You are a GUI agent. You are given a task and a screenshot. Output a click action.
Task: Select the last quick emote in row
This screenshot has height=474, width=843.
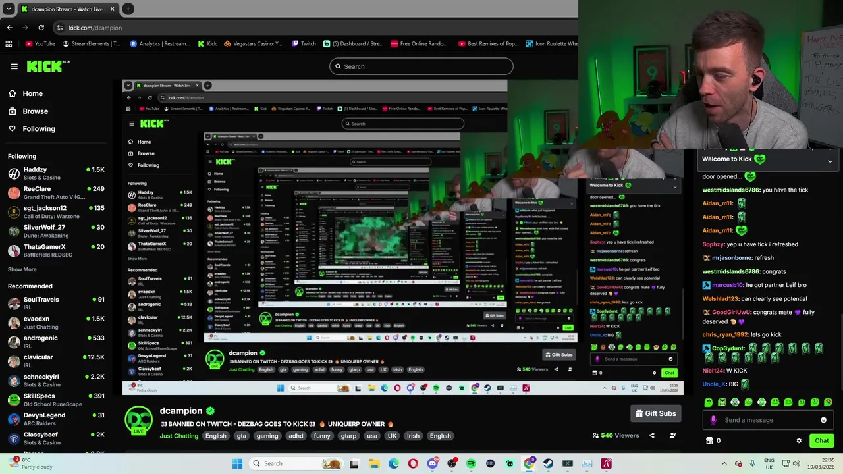(x=828, y=402)
